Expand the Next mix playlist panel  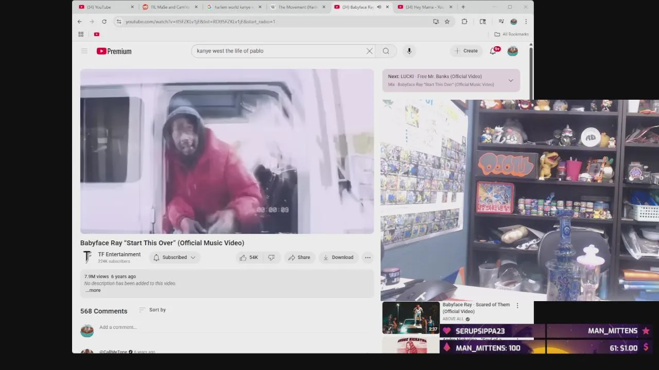[x=511, y=80]
